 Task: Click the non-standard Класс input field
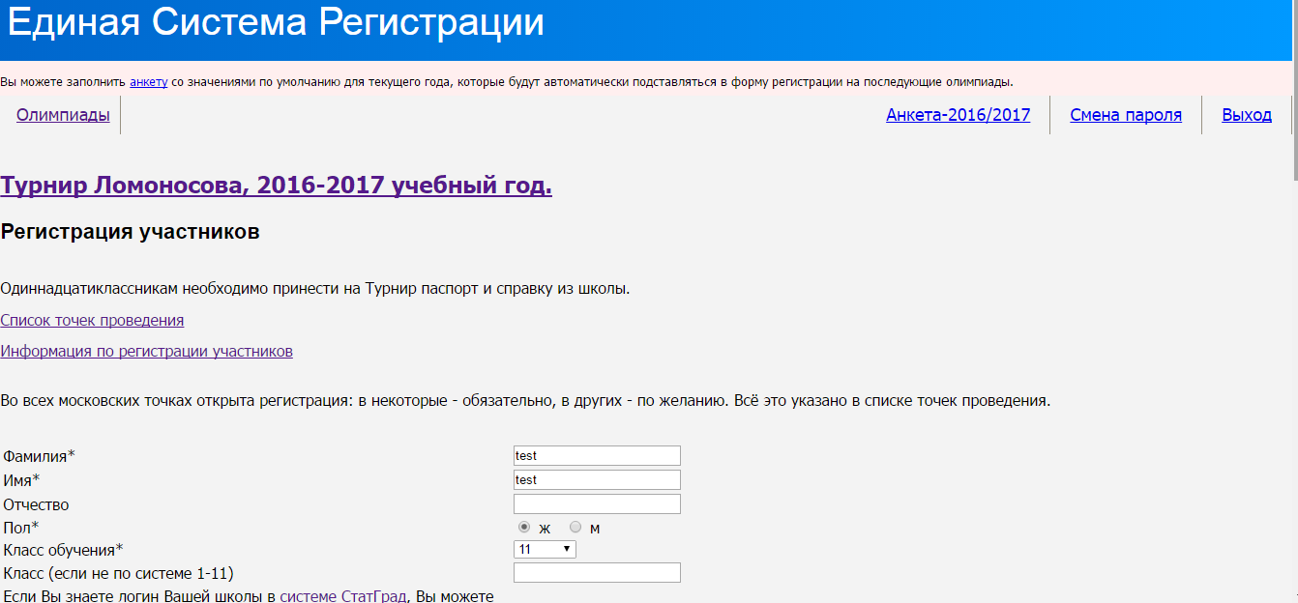click(x=597, y=573)
